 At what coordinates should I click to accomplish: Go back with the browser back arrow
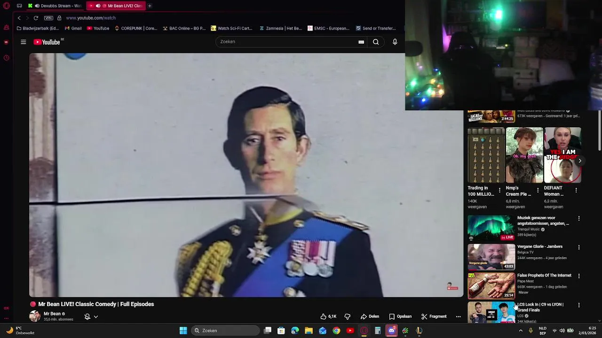coord(19,18)
